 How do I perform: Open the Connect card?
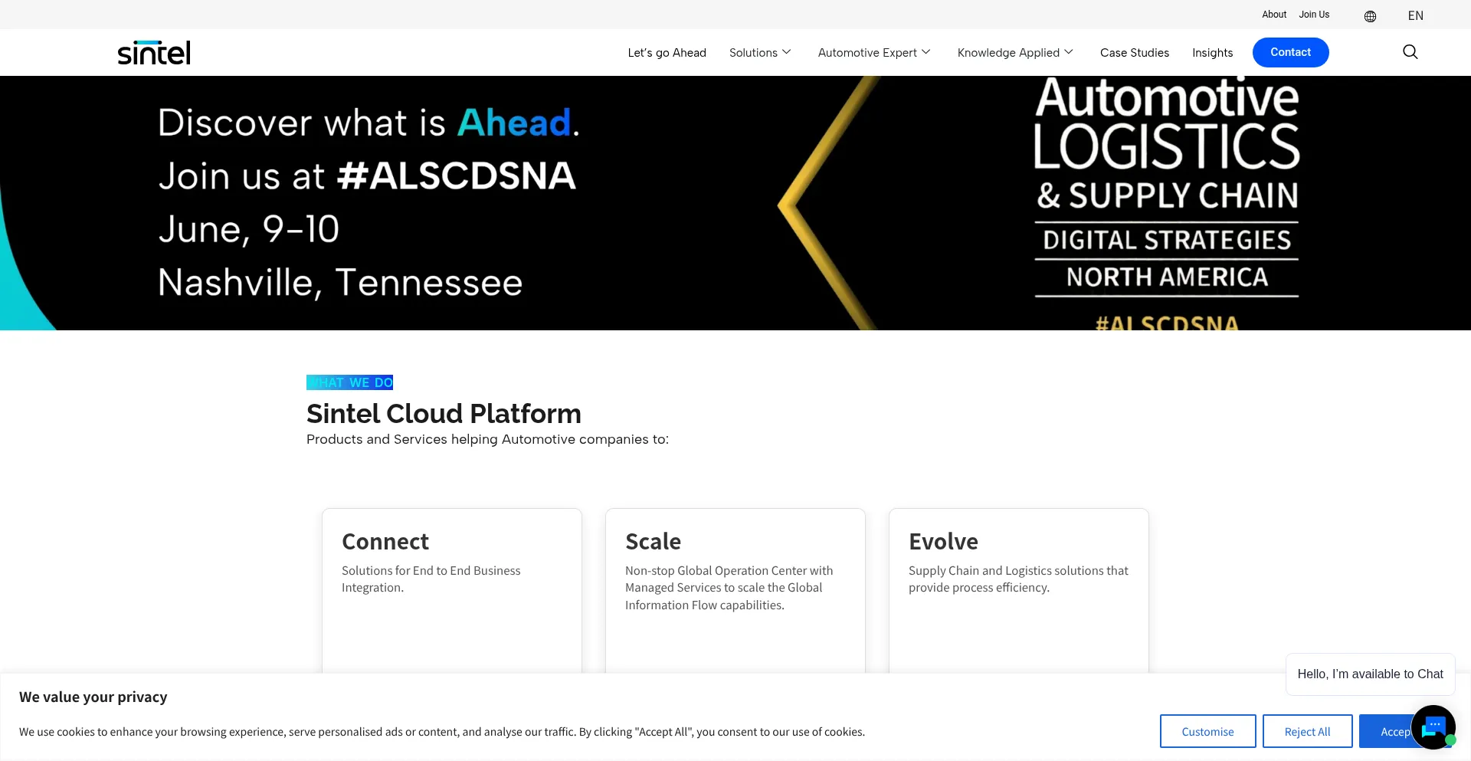(452, 590)
